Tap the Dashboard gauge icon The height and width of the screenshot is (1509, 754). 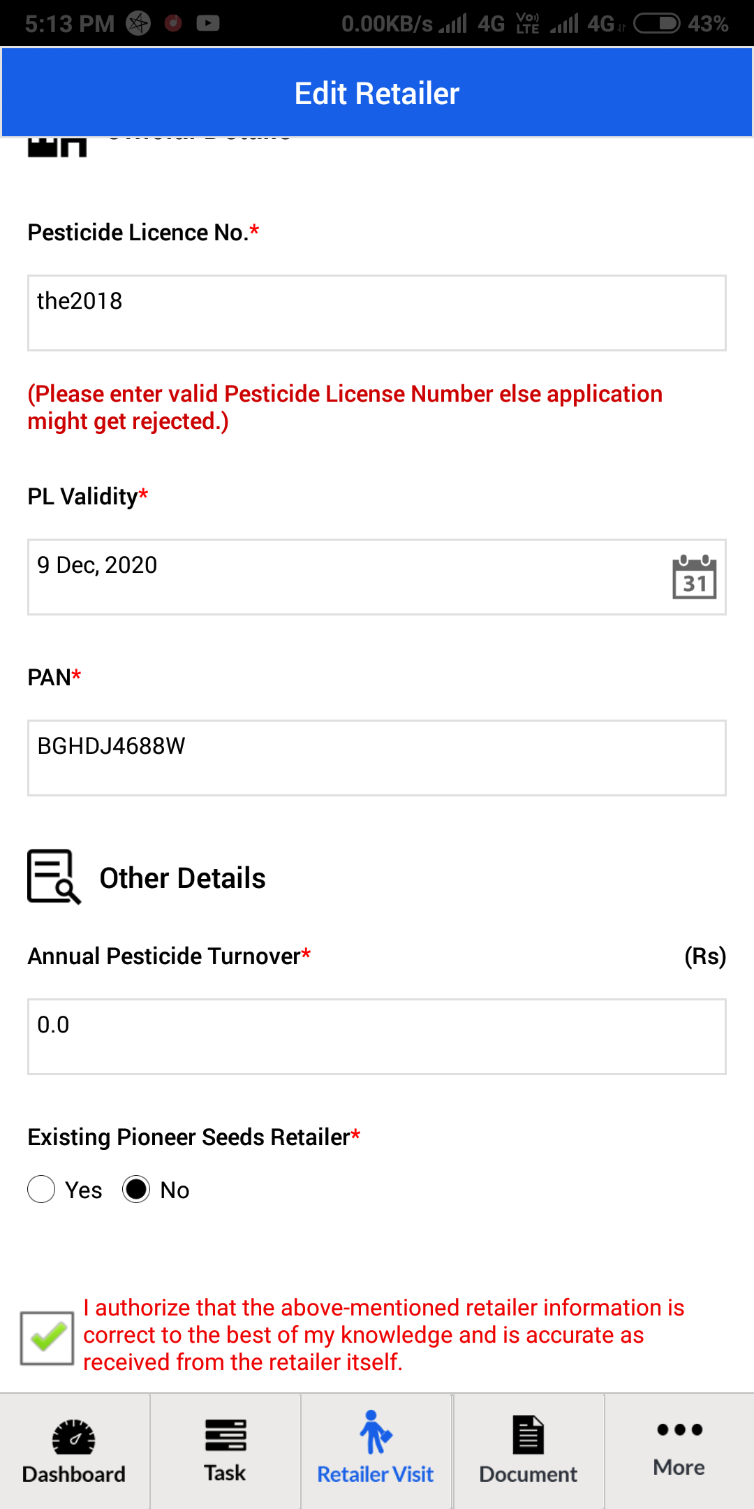click(x=74, y=1436)
